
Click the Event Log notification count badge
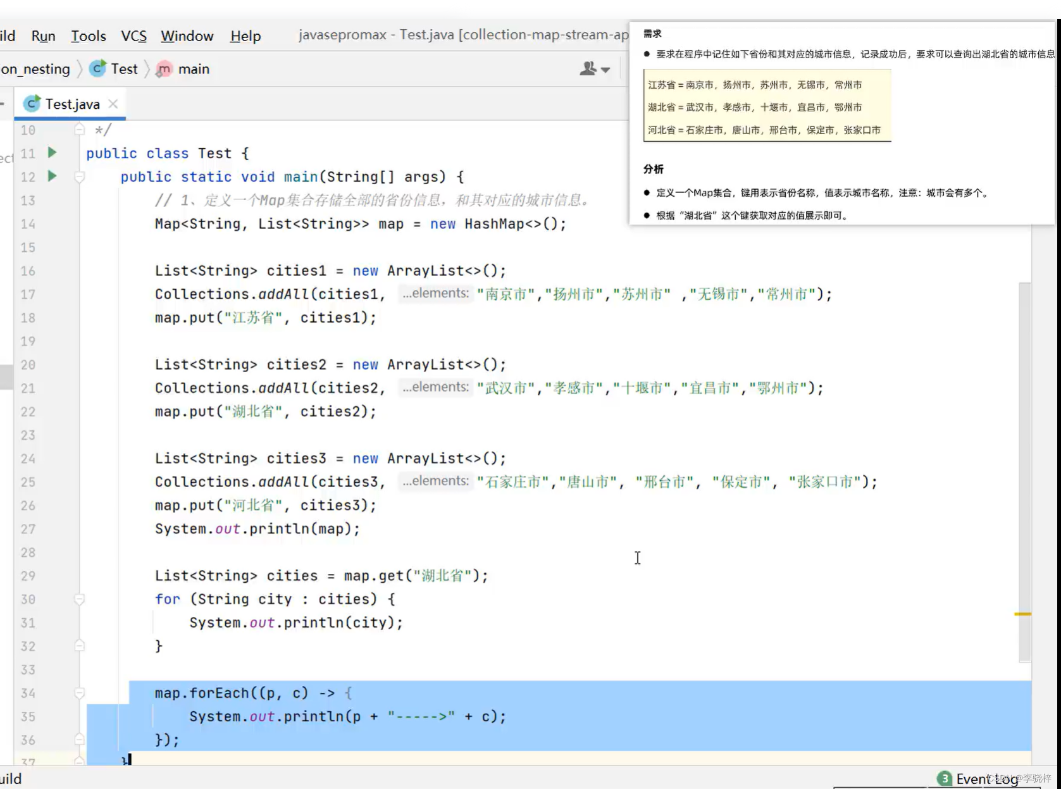click(944, 779)
